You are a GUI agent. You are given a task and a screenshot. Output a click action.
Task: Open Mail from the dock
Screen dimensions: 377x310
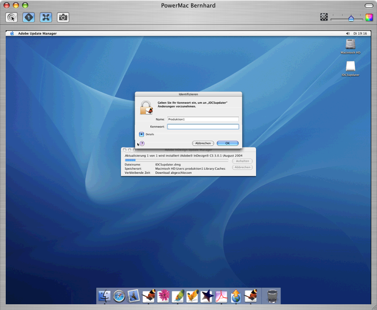(133, 296)
